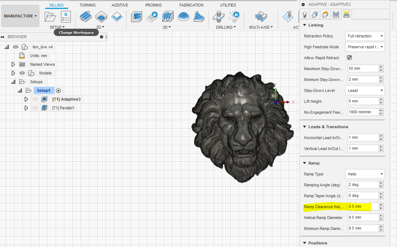This screenshot has width=397, height=247.
Task: Click the NC Program G-code icon
Action: point(66,17)
